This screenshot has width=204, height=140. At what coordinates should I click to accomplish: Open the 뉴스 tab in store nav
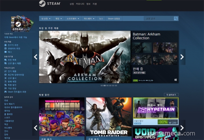(x=101, y=19)
